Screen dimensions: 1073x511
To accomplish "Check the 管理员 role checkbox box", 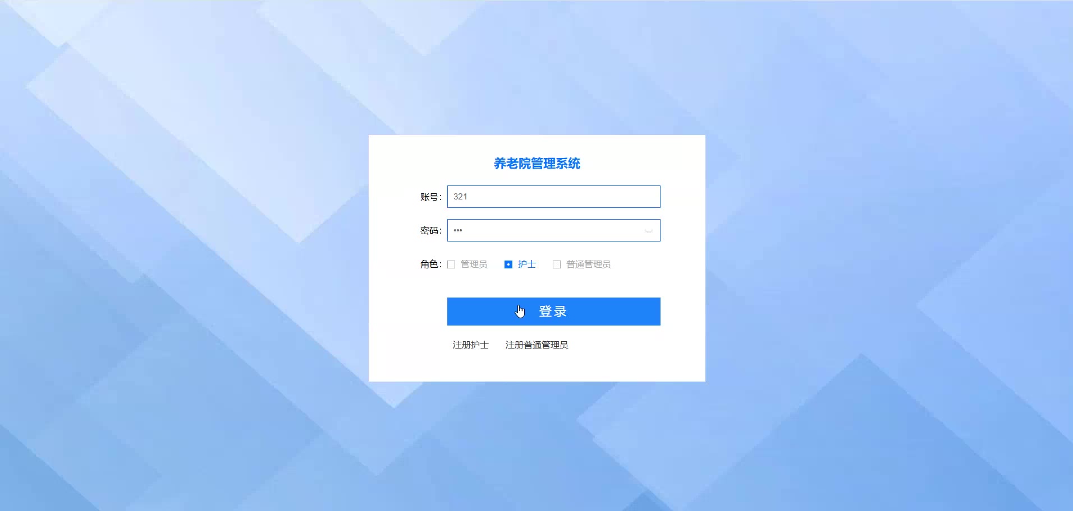I will [x=451, y=264].
